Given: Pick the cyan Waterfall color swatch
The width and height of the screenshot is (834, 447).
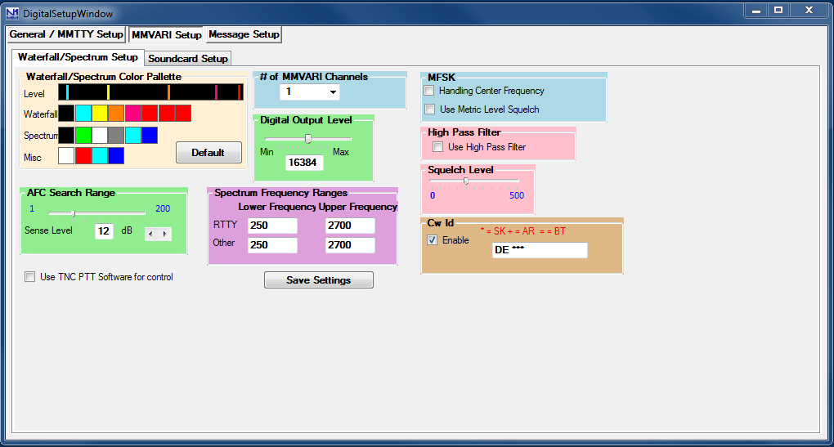Looking at the screenshot, I should click(83, 114).
